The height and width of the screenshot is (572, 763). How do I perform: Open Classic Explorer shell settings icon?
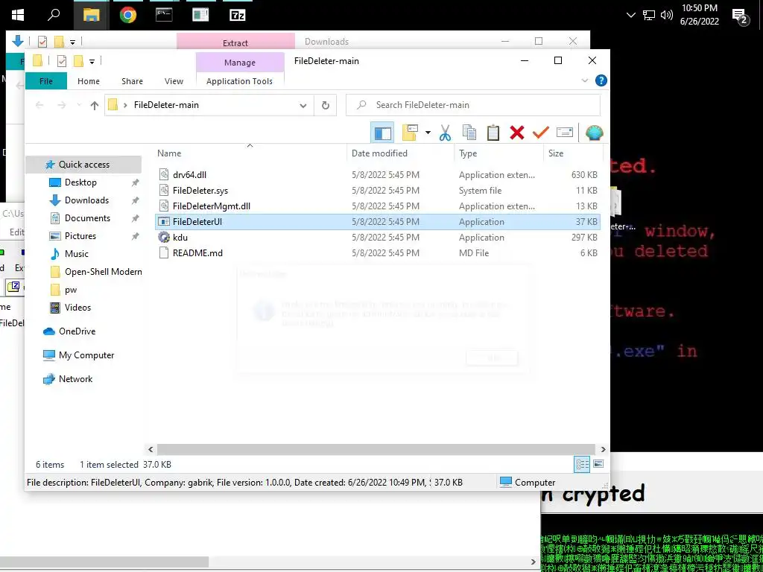point(594,133)
